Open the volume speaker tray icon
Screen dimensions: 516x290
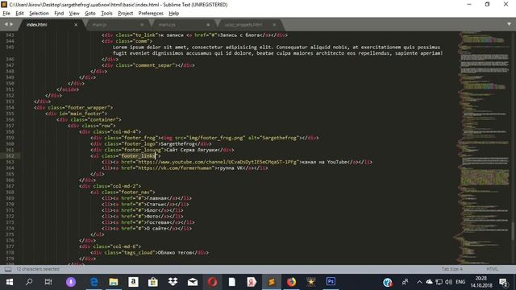point(448,282)
